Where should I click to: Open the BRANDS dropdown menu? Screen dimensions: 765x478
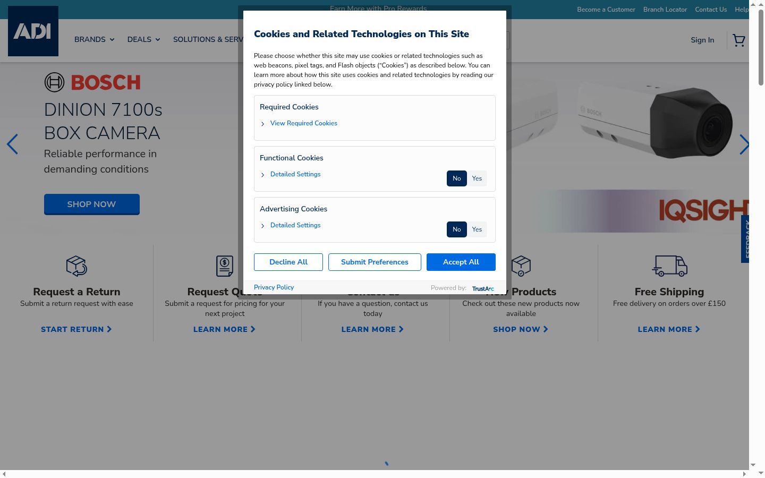(94, 39)
